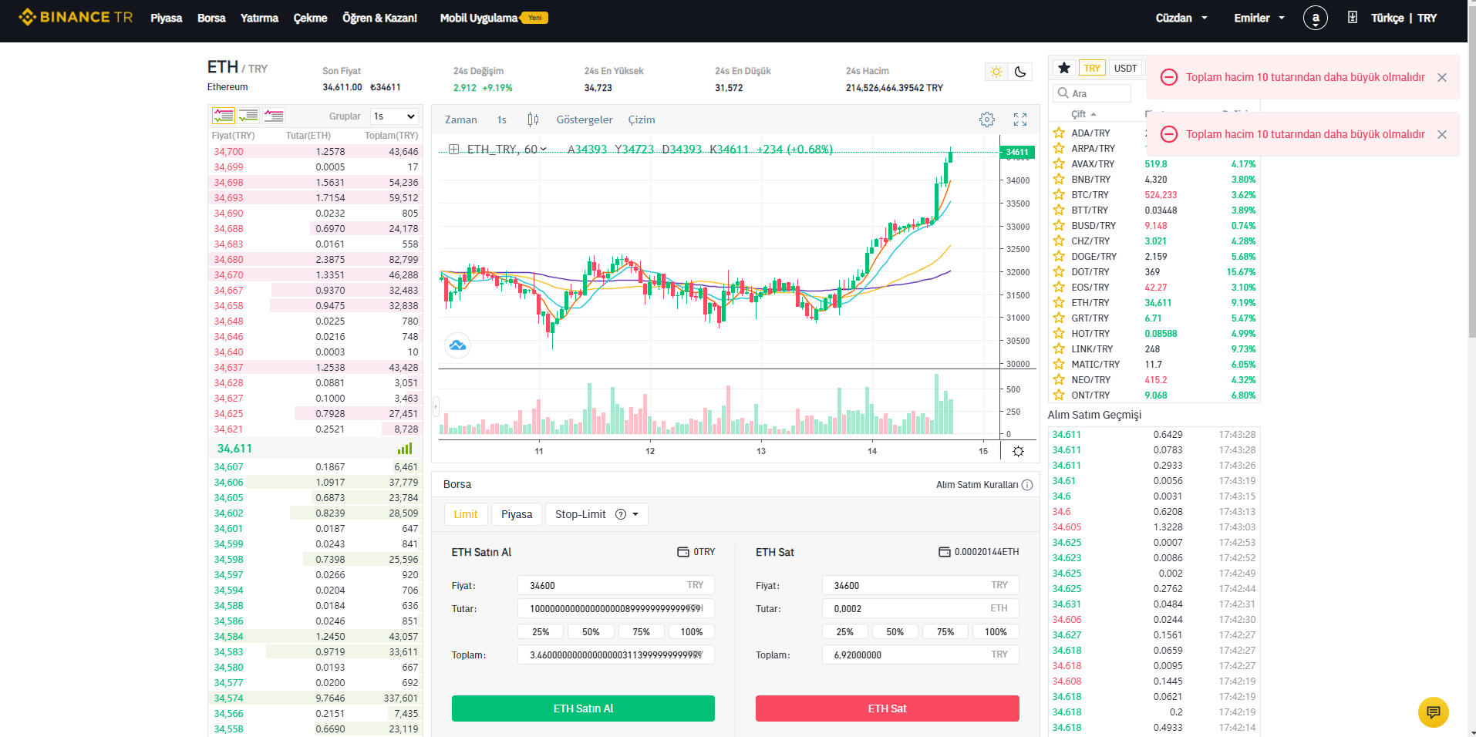Favorite the BTC/TRY pair star
The width and height of the screenshot is (1476, 737).
[x=1059, y=194]
